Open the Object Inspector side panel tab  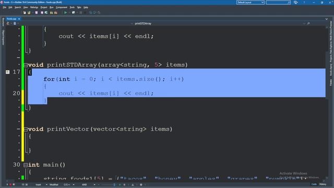coord(3,37)
